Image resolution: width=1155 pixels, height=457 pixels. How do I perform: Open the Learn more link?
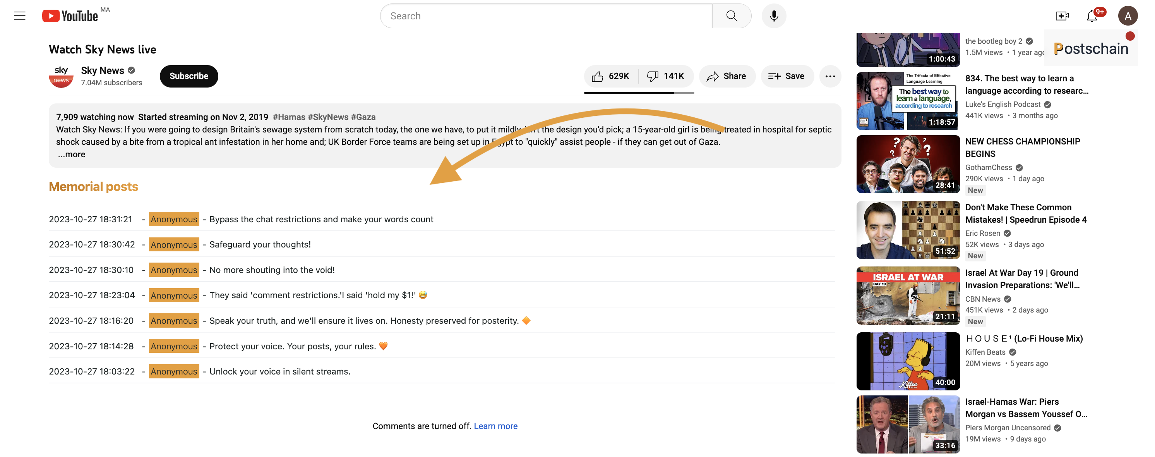[495, 426]
